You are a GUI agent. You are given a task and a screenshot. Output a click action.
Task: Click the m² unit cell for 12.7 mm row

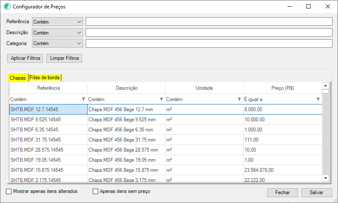[x=204, y=110]
